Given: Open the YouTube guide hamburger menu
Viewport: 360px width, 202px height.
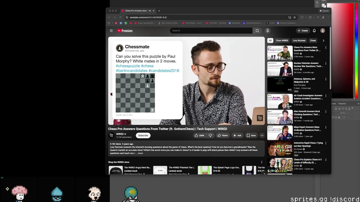Looking at the screenshot, I should pos(111,31).
